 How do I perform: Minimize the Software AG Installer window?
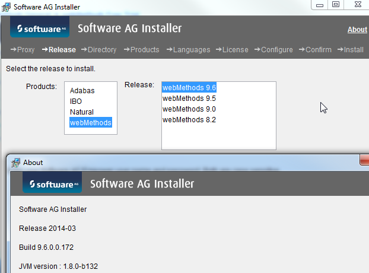[x=319, y=5]
